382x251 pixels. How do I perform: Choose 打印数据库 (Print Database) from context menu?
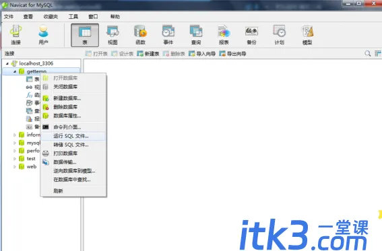(x=73, y=153)
